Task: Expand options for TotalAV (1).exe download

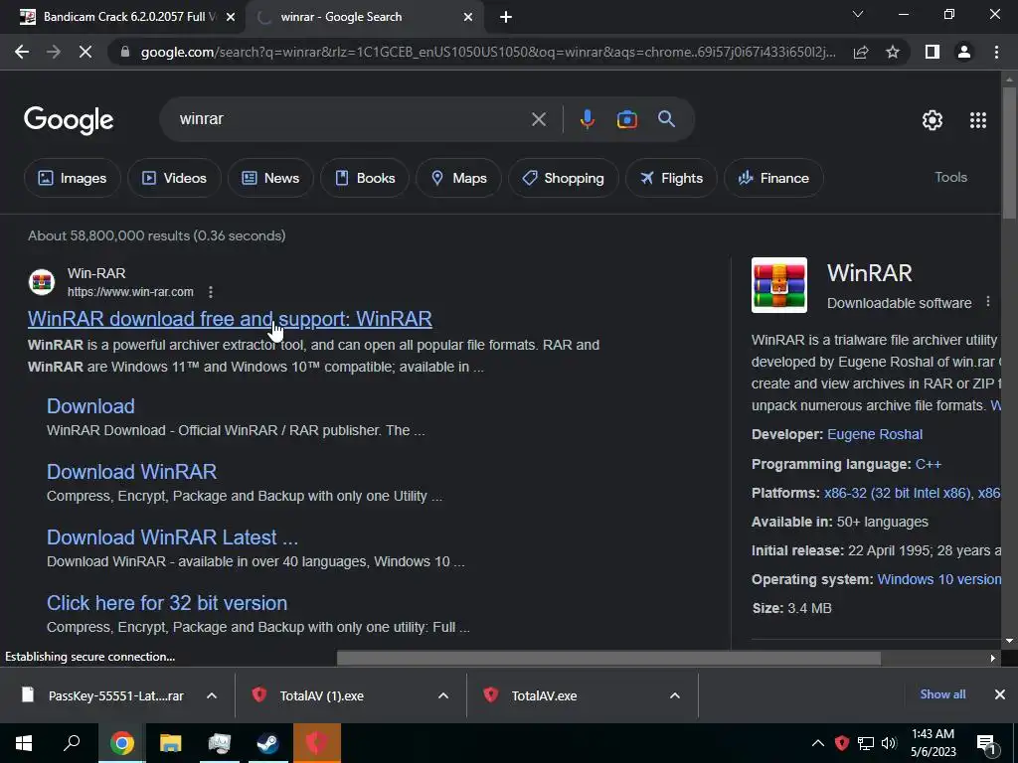Action: point(443,695)
